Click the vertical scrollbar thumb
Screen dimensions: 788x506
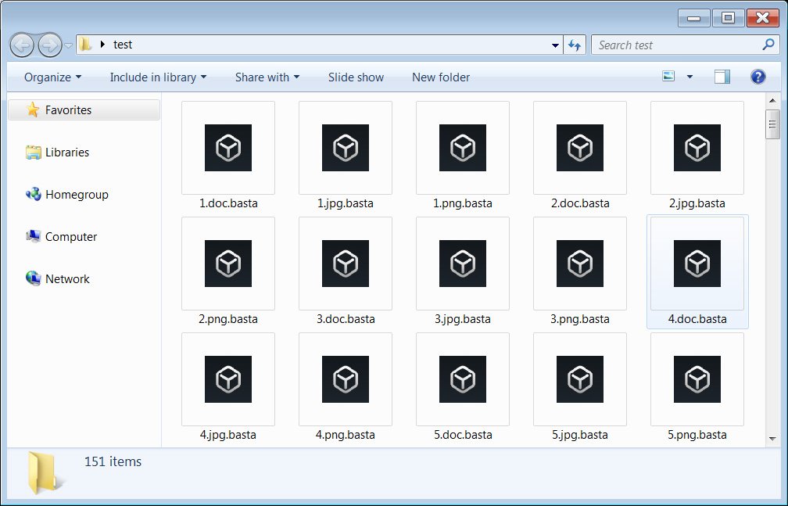click(x=772, y=124)
